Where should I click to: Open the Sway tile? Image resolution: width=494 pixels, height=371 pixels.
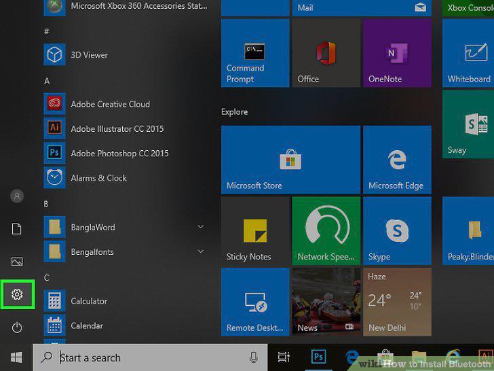click(x=468, y=124)
